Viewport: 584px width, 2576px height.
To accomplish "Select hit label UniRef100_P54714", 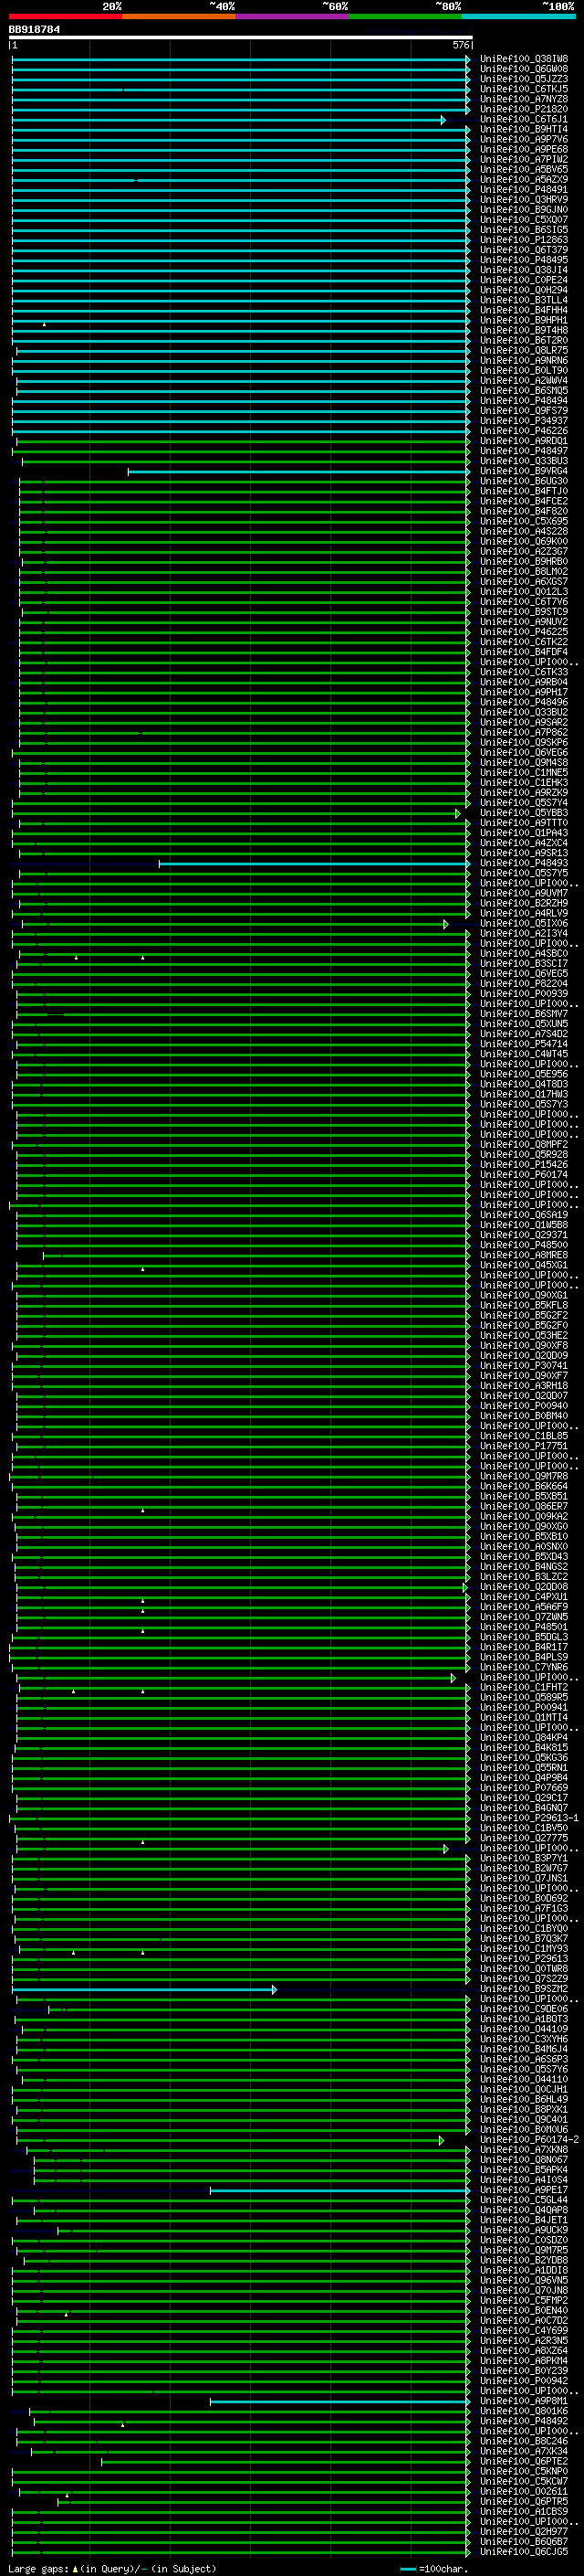I will [x=524, y=1045].
